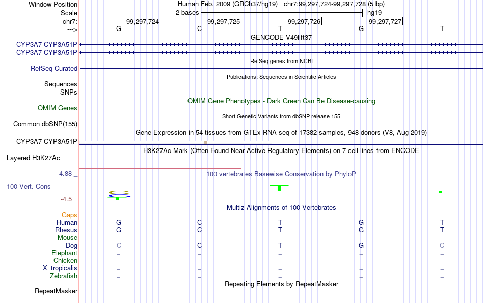Click the PhyloP logo at first base

pos(119,196)
